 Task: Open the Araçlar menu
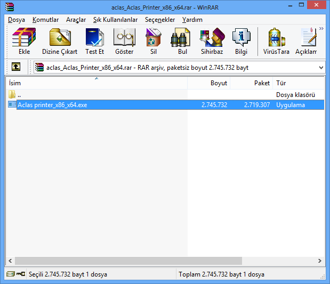(x=76, y=20)
